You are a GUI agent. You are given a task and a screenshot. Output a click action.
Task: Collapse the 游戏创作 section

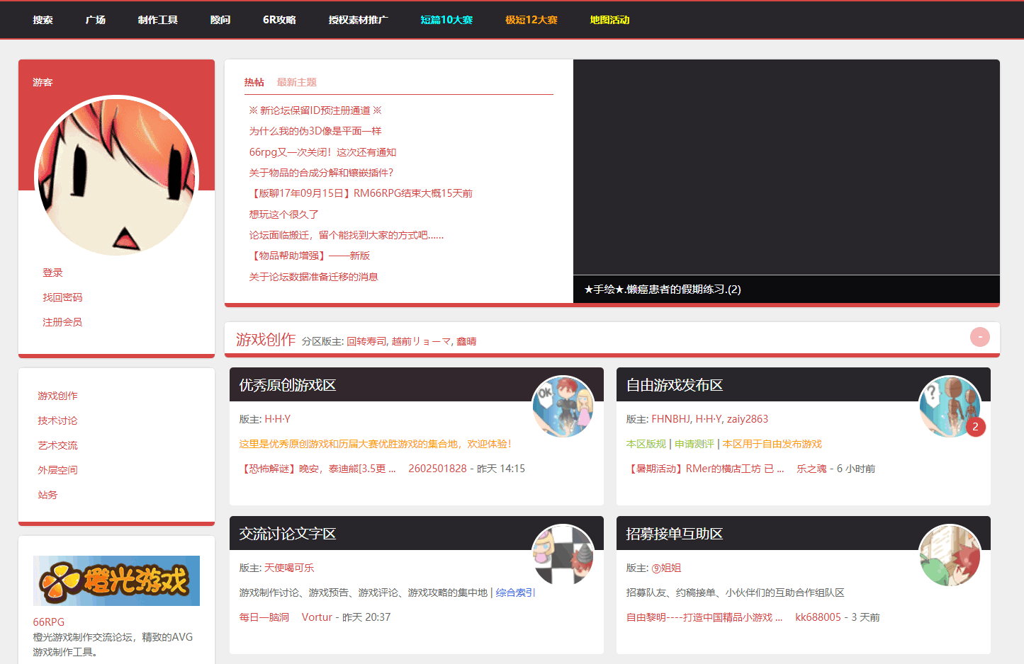980,337
